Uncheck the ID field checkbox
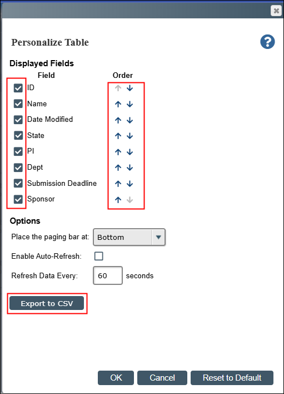The width and height of the screenshot is (284, 394). tap(18, 88)
